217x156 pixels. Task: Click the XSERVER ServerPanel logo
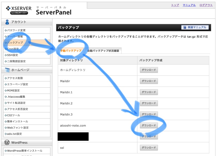click(38, 10)
